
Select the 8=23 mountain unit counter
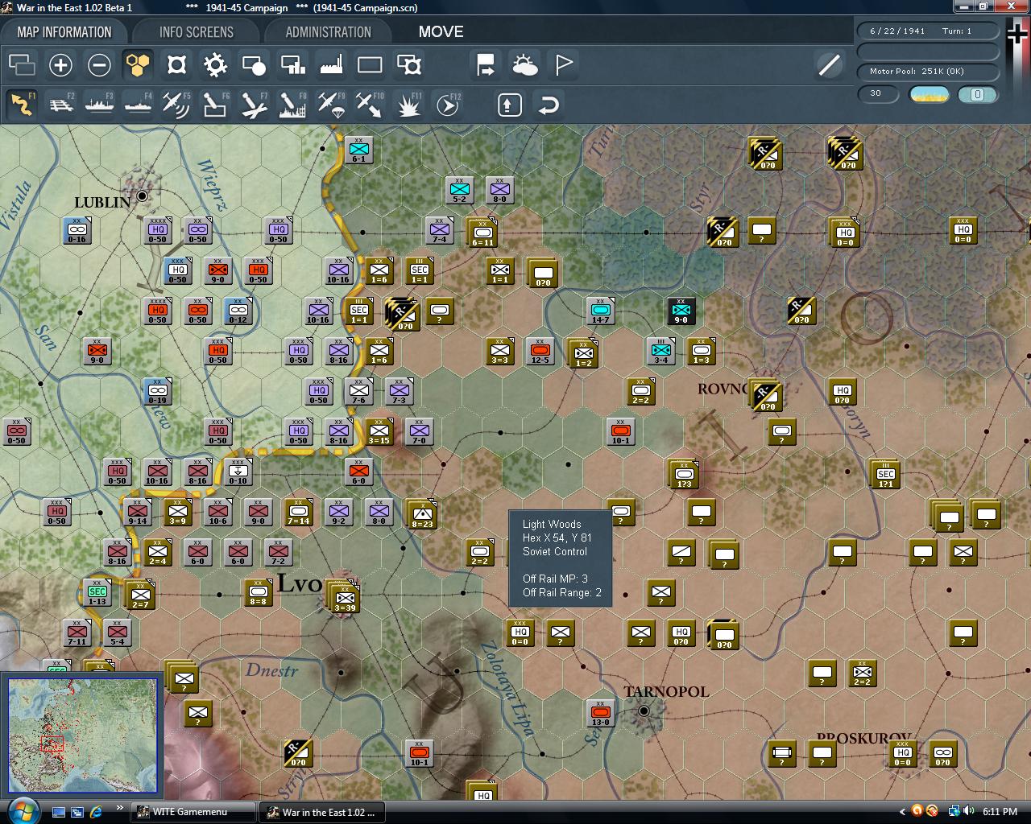(422, 514)
